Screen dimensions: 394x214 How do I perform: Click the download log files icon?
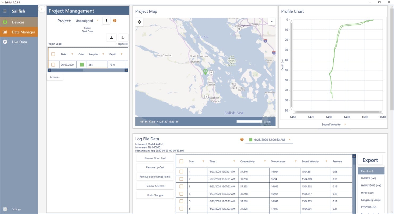(x=111, y=38)
